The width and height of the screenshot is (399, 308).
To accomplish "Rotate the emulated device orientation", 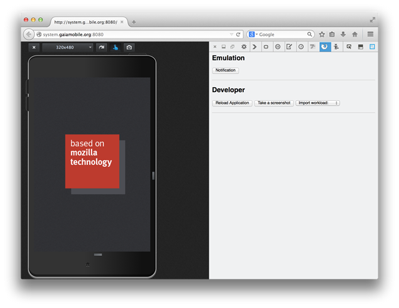I will [102, 47].
